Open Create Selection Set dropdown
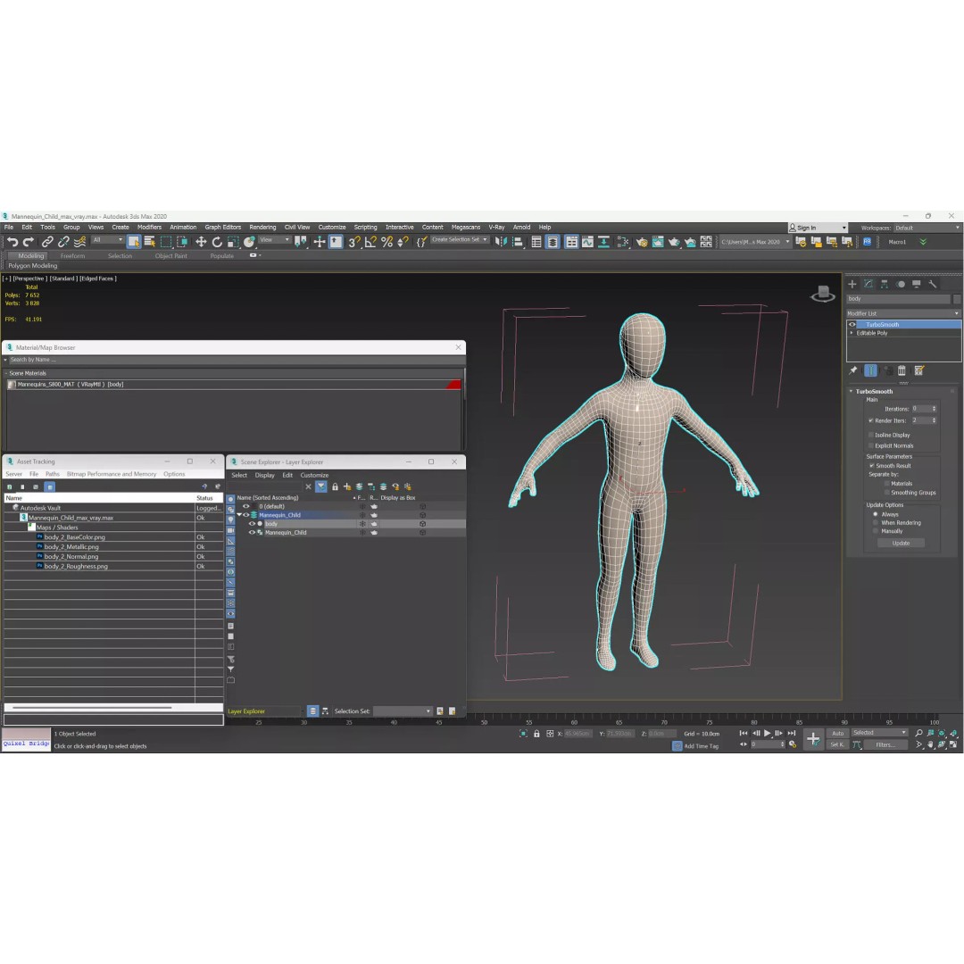Image resolution: width=964 pixels, height=964 pixels. [x=460, y=240]
